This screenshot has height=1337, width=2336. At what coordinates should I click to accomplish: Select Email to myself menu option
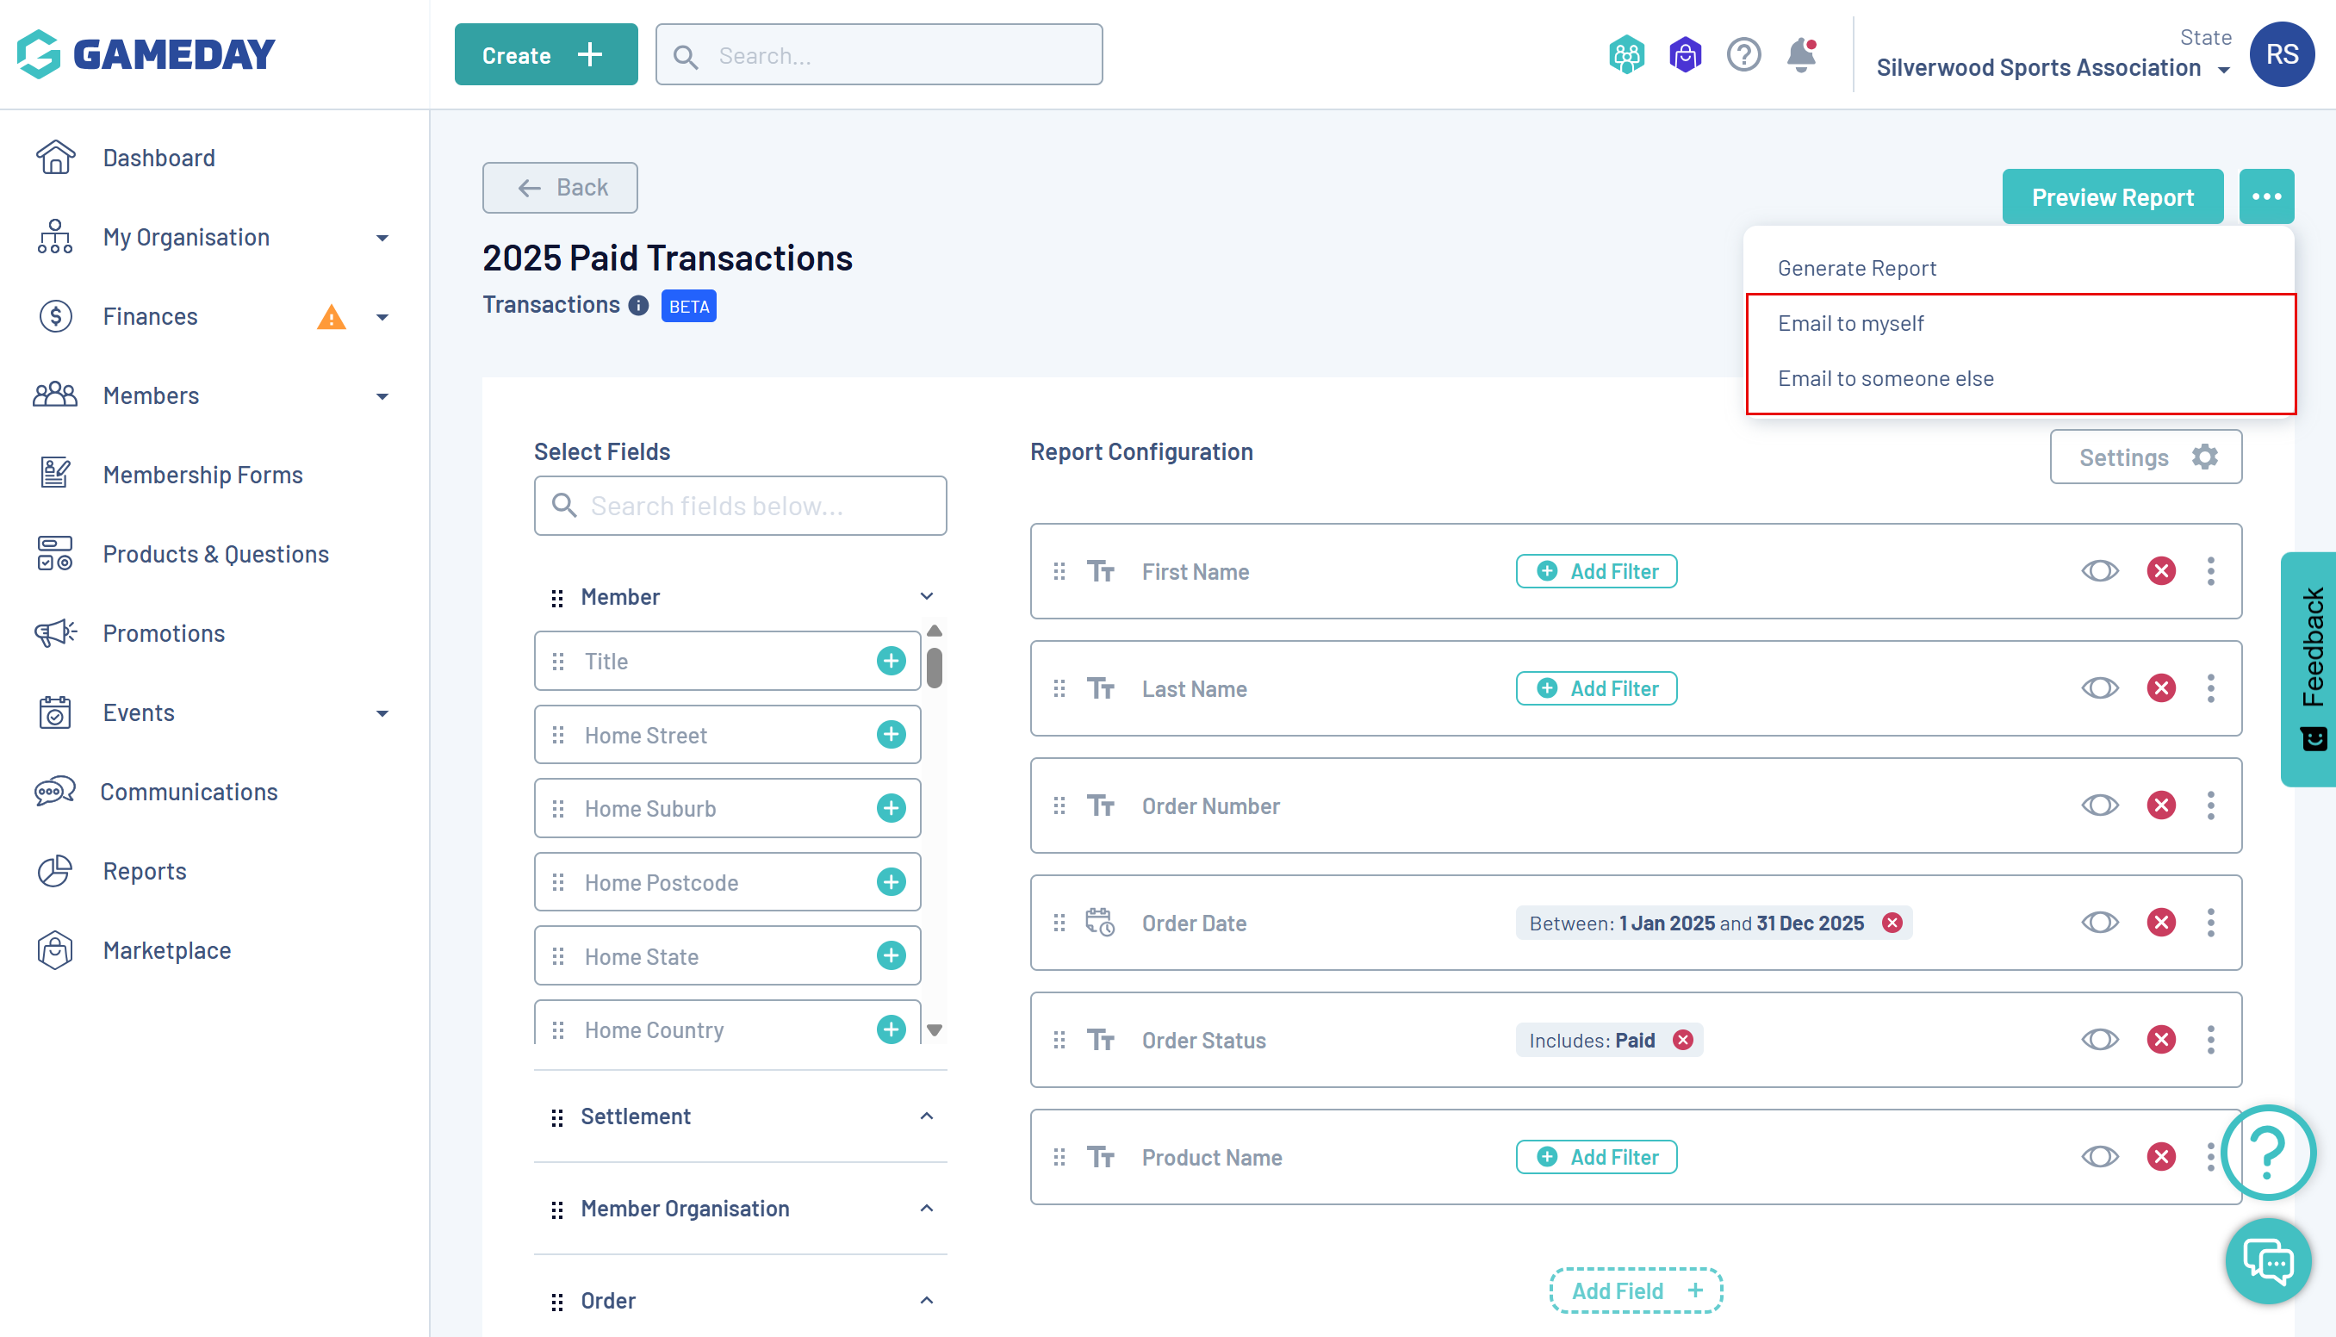[1850, 323]
